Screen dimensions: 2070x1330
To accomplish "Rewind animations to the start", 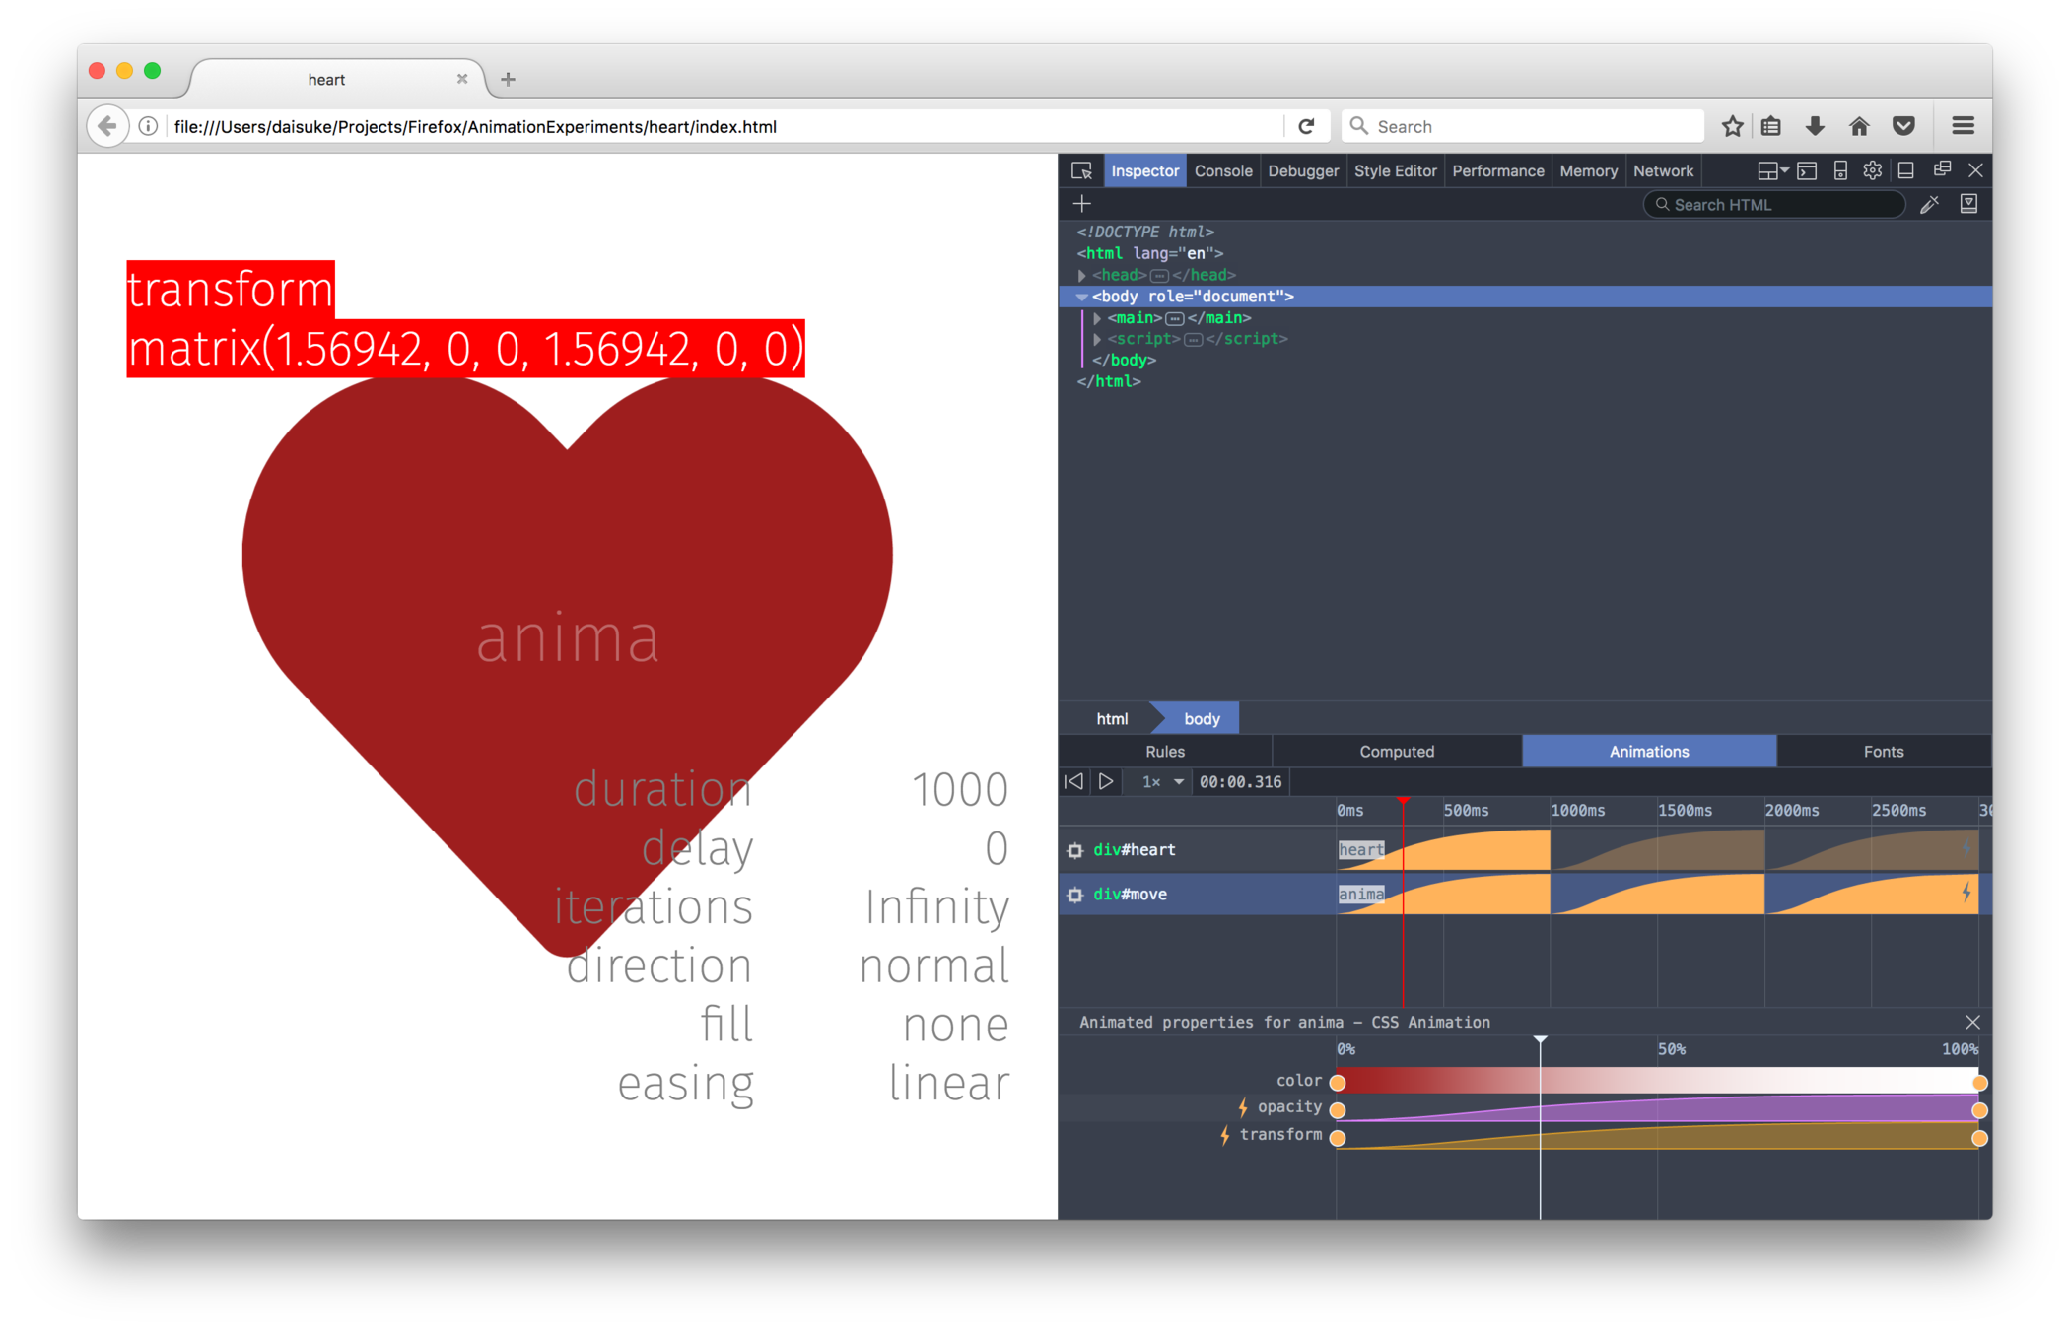I will [1074, 782].
